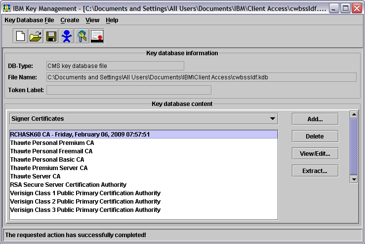Select Thawte Personal Premium CA
This screenshot has width=365, height=244.
[x=144, y=142]
